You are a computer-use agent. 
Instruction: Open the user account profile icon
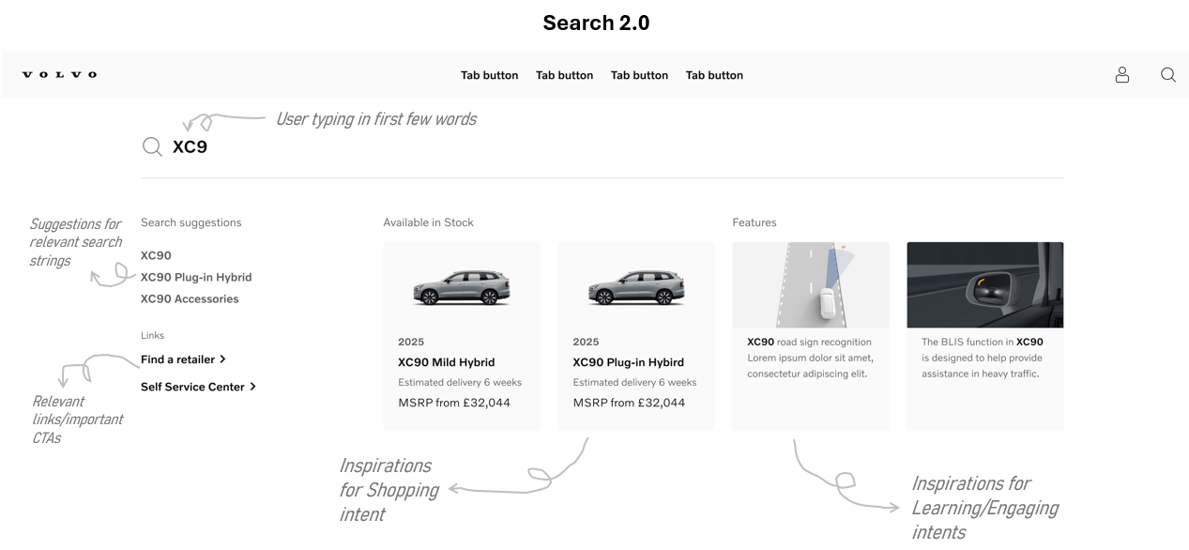pos(1121,75)
